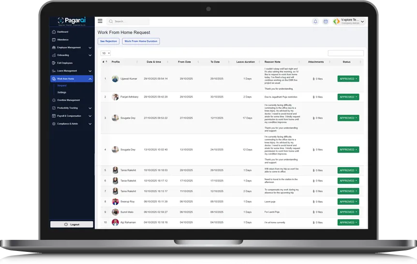Click the search magnifier icon
The width and height of the screenshot is (417, 264).
[x=111, y=21]
